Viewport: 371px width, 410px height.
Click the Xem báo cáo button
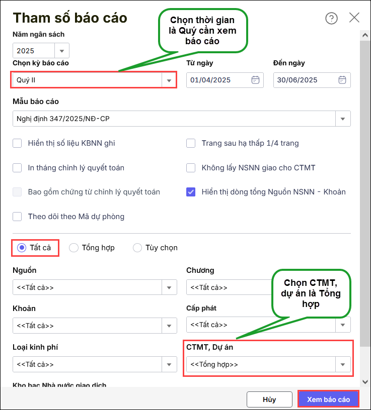pyautogui.click(x=328, y=399)
